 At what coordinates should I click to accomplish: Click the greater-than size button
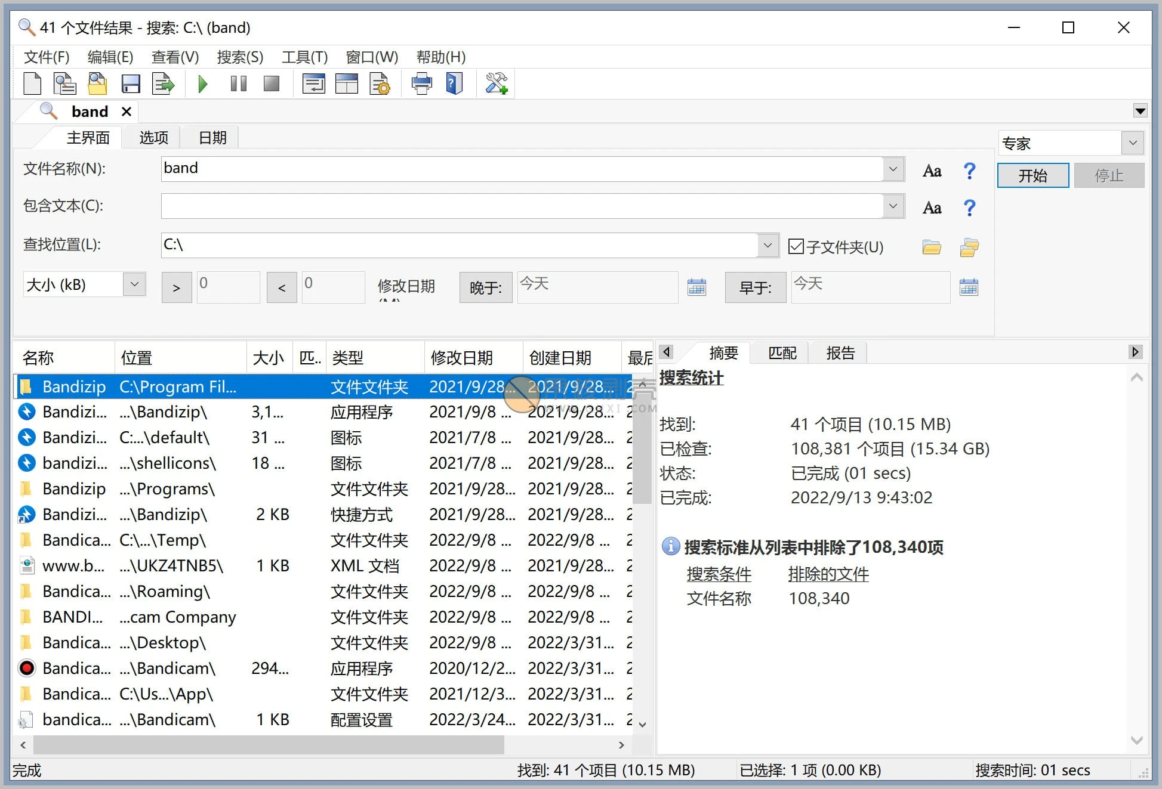[177, 287]
